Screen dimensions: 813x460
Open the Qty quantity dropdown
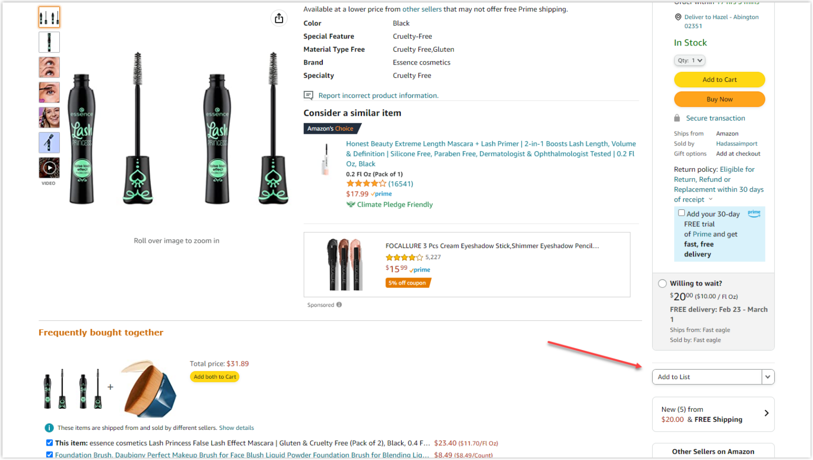pos(689,60)
